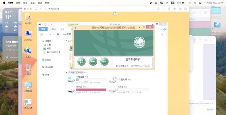Open the 驱动器工具 contextual tab
The image size is (226, 115).
(x=73, y=25)
